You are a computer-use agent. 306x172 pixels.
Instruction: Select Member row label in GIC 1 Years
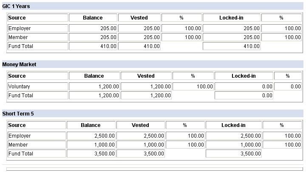point(38,37)
